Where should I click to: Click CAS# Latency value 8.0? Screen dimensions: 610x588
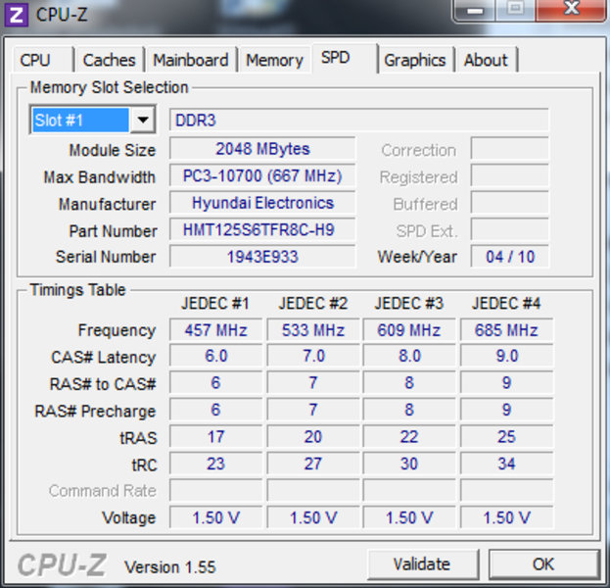409,356
